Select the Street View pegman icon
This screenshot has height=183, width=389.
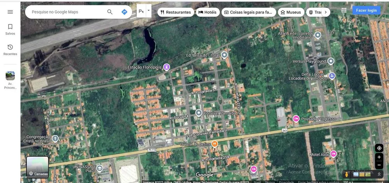tap(347, 174)
